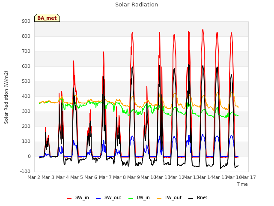Select the SW_out legend label
This screenshot has width=274, height=206.
113,197
